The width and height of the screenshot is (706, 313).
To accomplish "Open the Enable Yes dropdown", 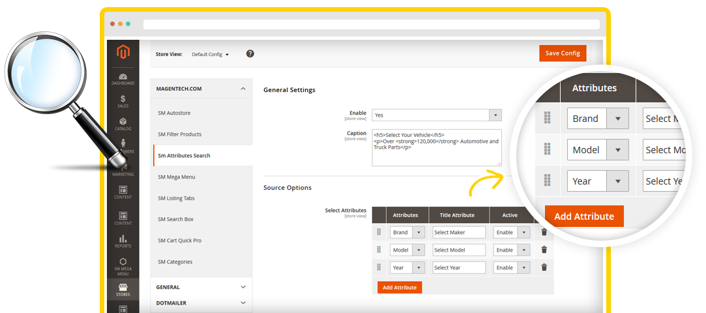I will [437, 115].
